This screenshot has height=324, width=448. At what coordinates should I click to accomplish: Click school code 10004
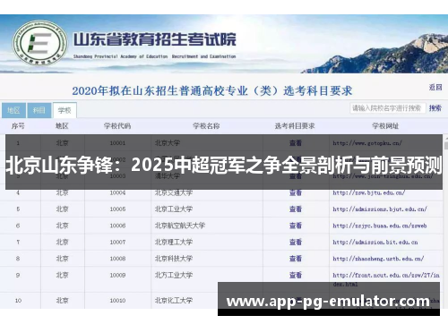point(117,192)
